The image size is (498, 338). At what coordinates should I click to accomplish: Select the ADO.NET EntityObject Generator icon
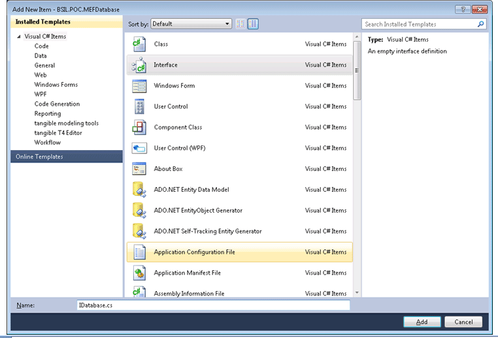pos(139,211)
